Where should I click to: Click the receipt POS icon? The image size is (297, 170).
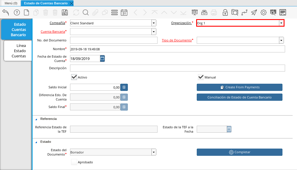point(282,12)
